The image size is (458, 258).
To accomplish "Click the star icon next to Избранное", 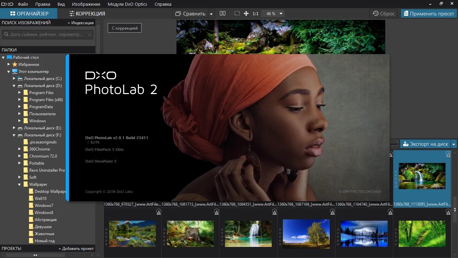I will 15,64.
